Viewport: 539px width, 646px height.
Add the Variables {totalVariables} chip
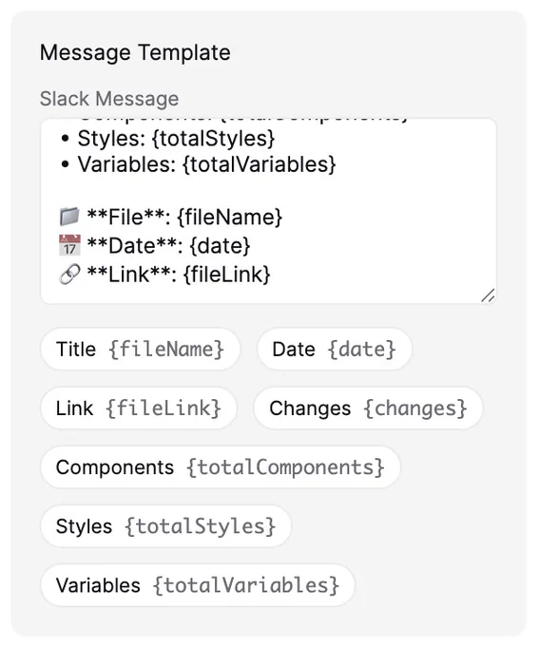[198, 585]
